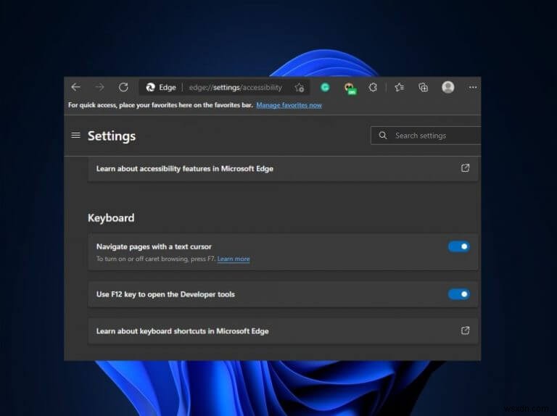The width and height of the screenshot is (557, 416).
Task: Click the 'For quick access' favorites bar message
Action: coord(160,105)
